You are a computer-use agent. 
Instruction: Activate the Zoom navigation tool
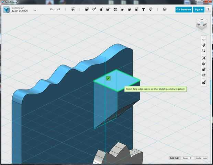(x=204, y=51)
